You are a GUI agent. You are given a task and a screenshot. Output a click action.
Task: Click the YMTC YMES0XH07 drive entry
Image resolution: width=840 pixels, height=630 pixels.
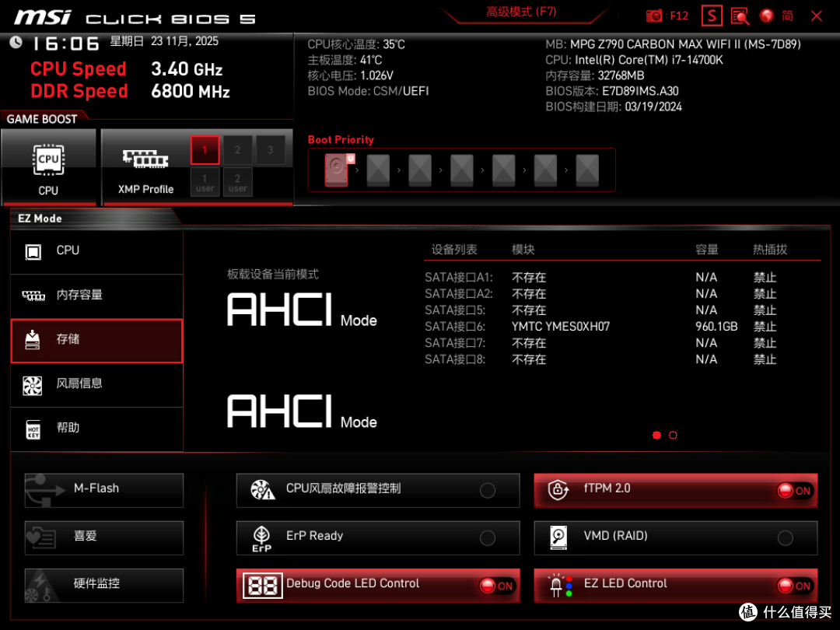[x=560, y=326]
